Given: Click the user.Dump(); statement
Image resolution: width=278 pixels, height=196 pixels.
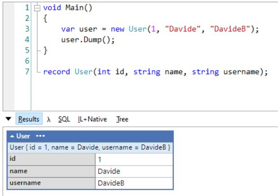Looking at the screenshot, I should tap(88, 40).
